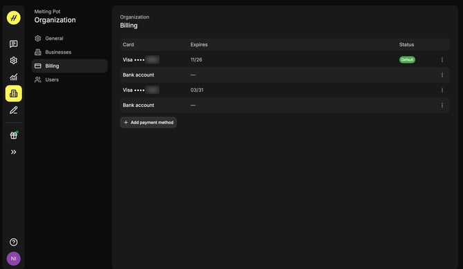This screenshot has width=463, height=269.
Task: Open the gift icon with green dot
Action: 14,135
